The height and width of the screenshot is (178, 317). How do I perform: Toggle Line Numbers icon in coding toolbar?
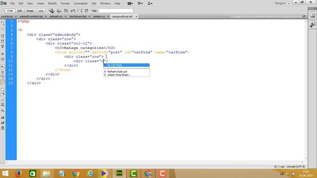2,67
